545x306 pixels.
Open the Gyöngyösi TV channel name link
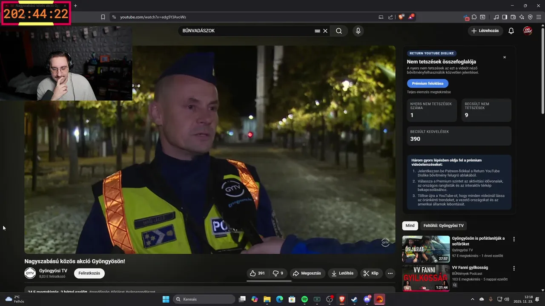[53, 271]
